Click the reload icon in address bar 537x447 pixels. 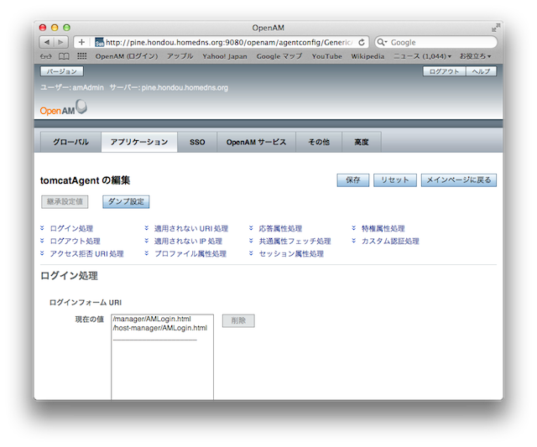pyautogui.click(x=362, y=42)
